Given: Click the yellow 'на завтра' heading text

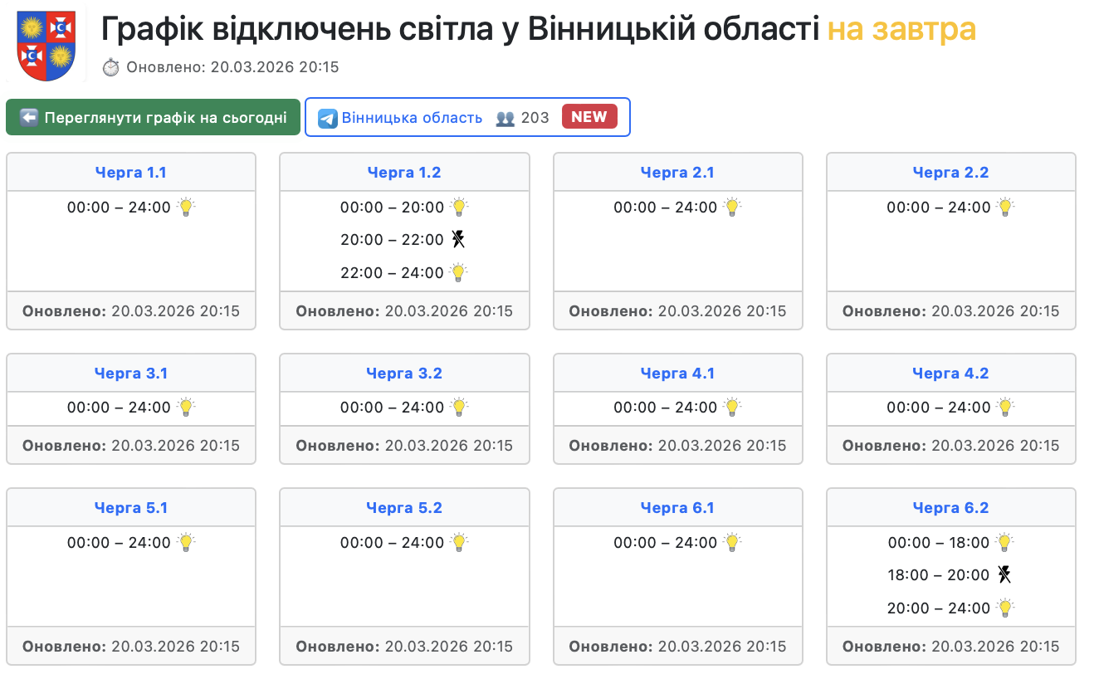Looking at the screenshot, I should point(901,30).
